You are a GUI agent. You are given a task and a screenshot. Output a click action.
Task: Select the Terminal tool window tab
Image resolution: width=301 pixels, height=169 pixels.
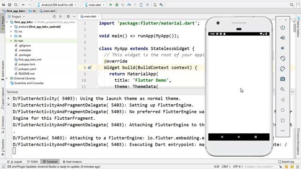point(50,161)
